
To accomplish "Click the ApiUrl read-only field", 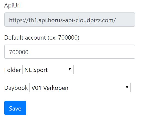I will [70, 19].
